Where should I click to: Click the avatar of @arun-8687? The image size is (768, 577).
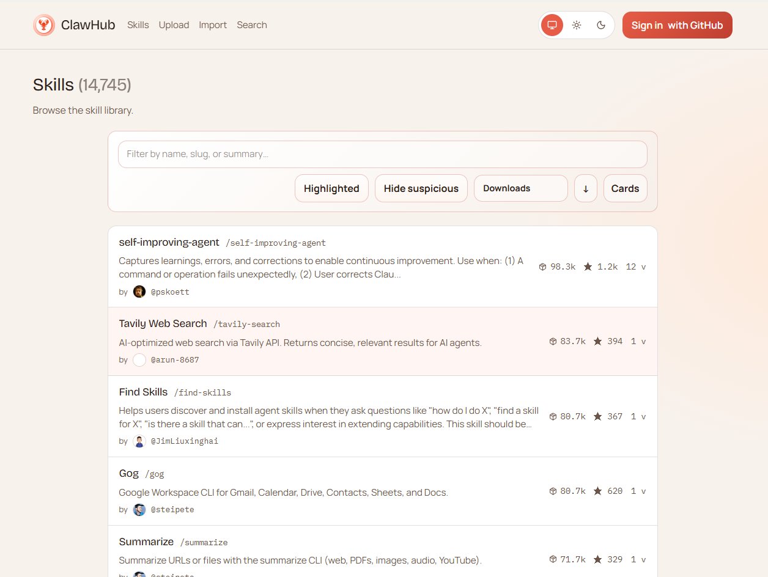tap(139, 359)
